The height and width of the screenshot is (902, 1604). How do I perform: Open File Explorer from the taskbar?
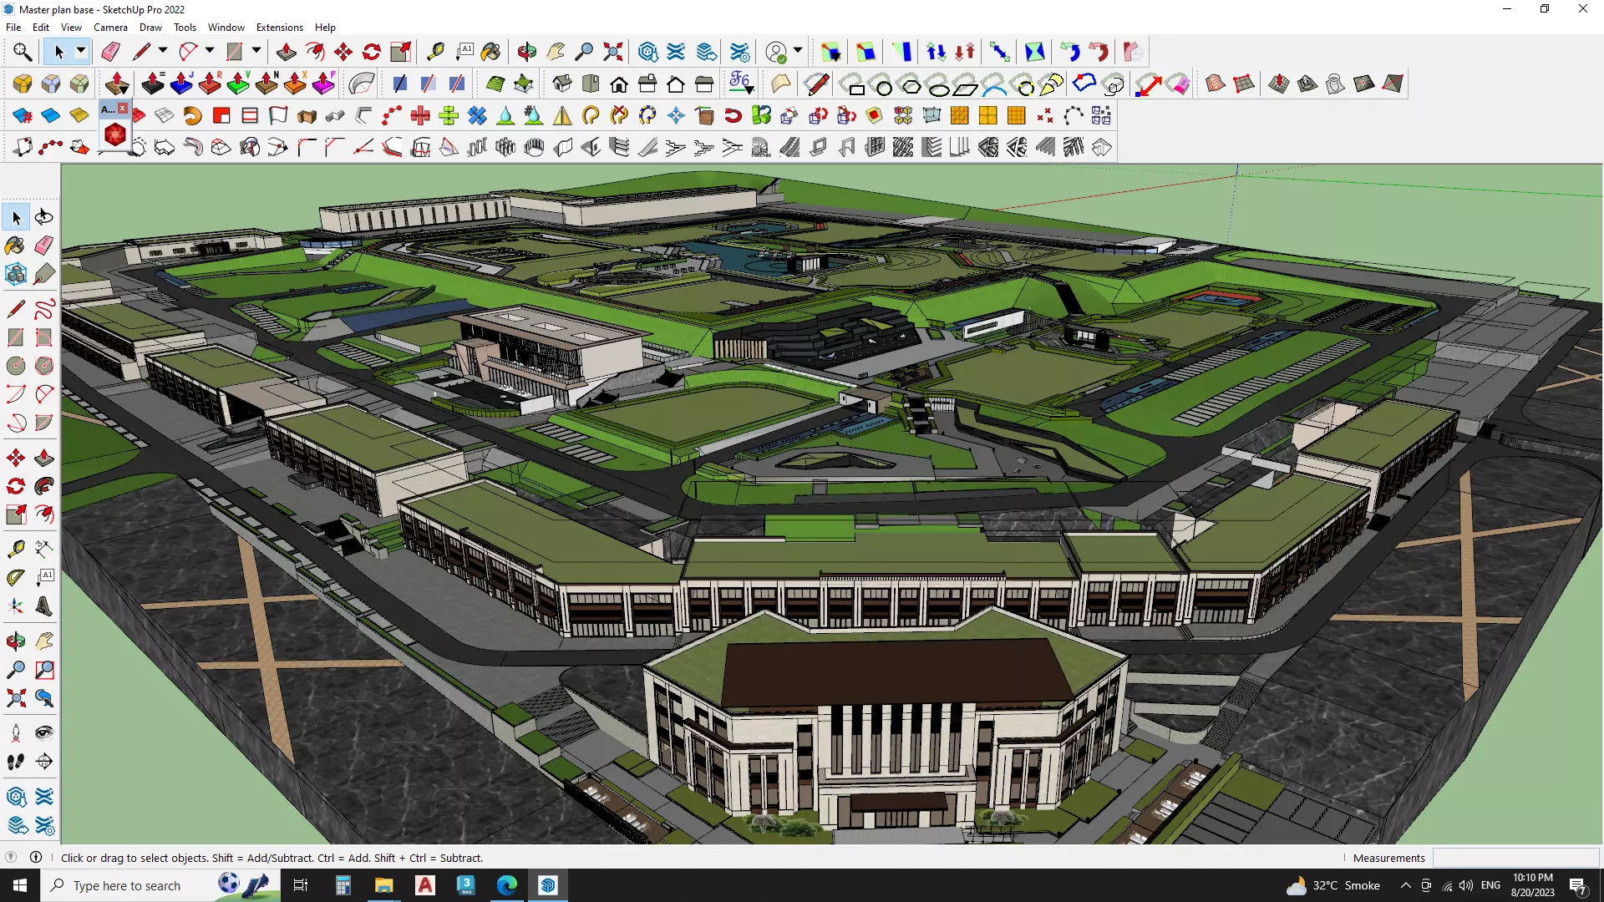click(383, 885)
